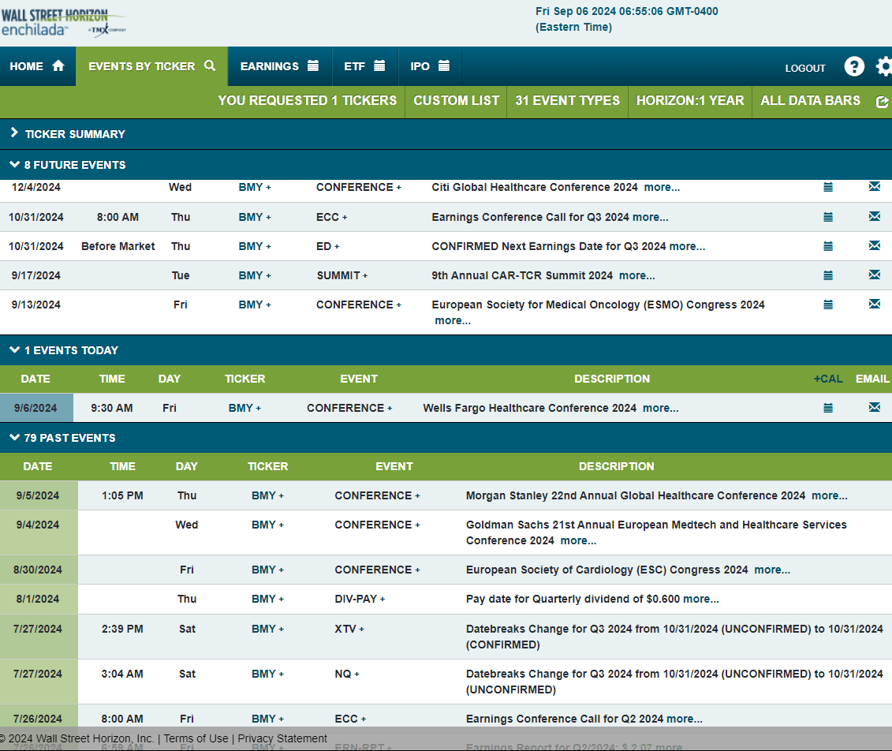Viewport: 892px width, 751px height.
Task: Email the ESMO Congress 2024 event
Action: click(875, 304)
